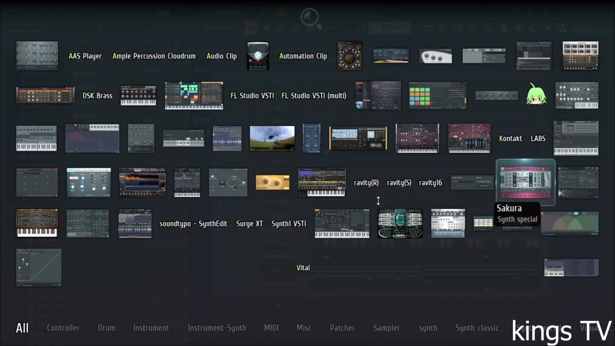
Task: Load the dark keyboard synth right of Synth1 VSTi
Action: 342,223
